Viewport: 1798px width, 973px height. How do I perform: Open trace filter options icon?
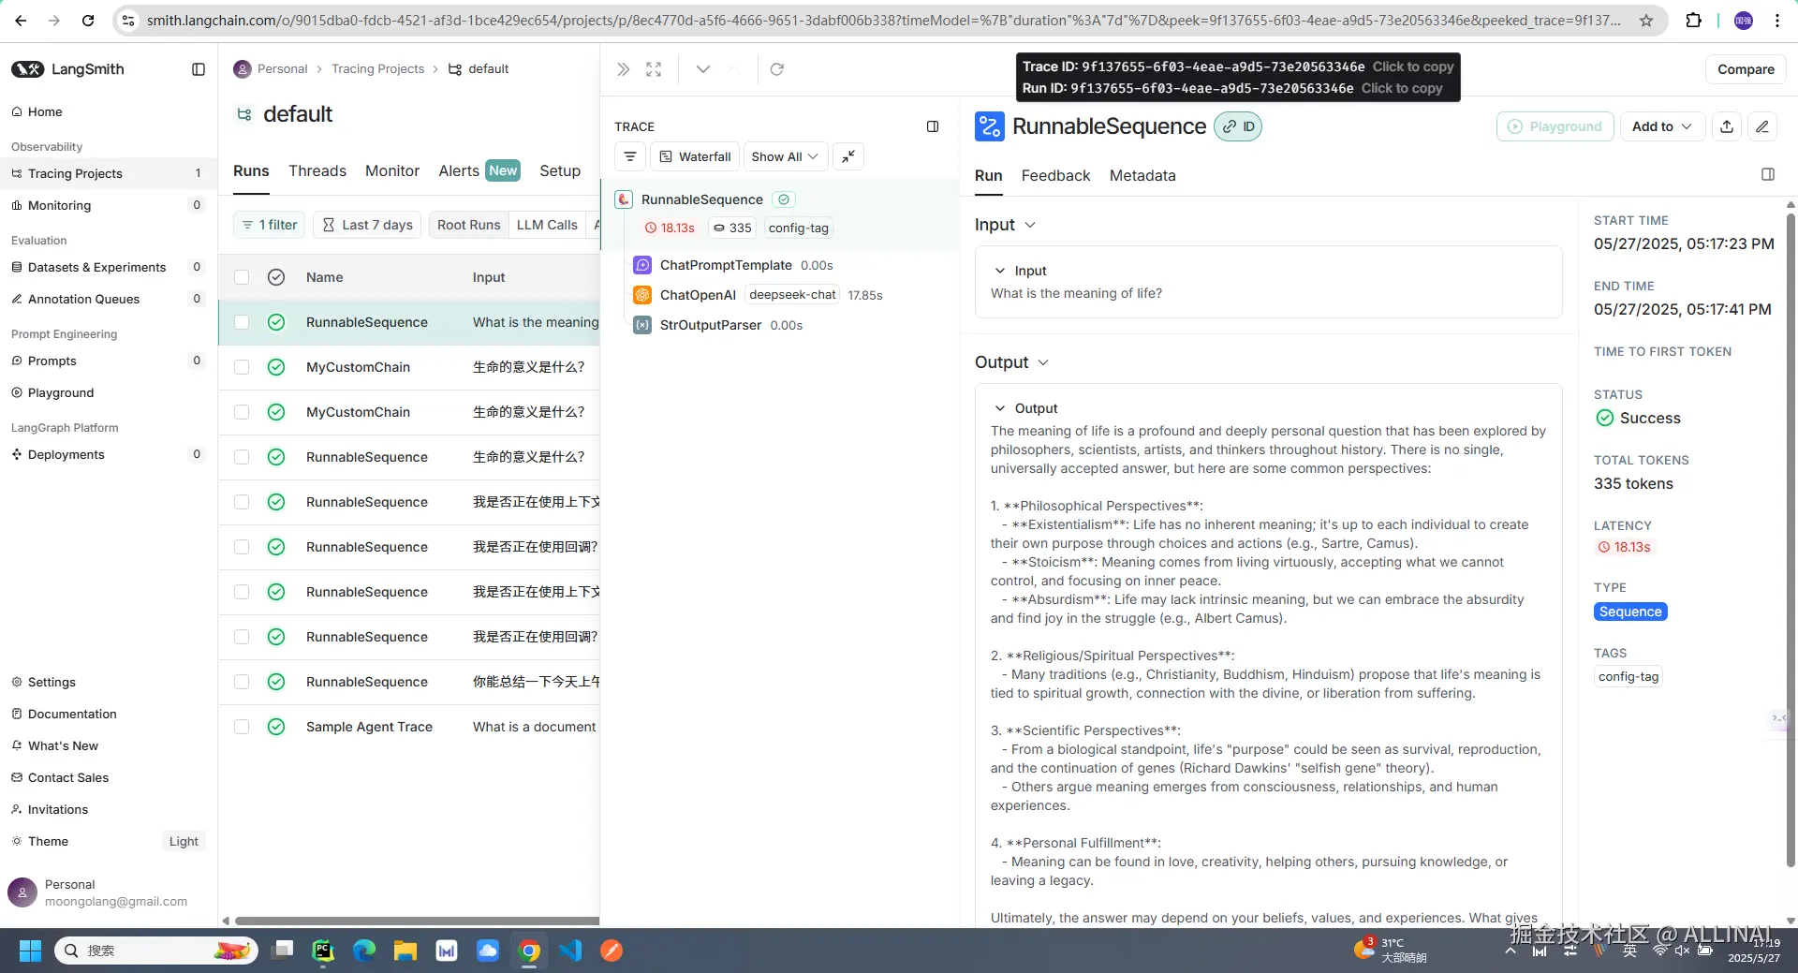pos(630,156)
